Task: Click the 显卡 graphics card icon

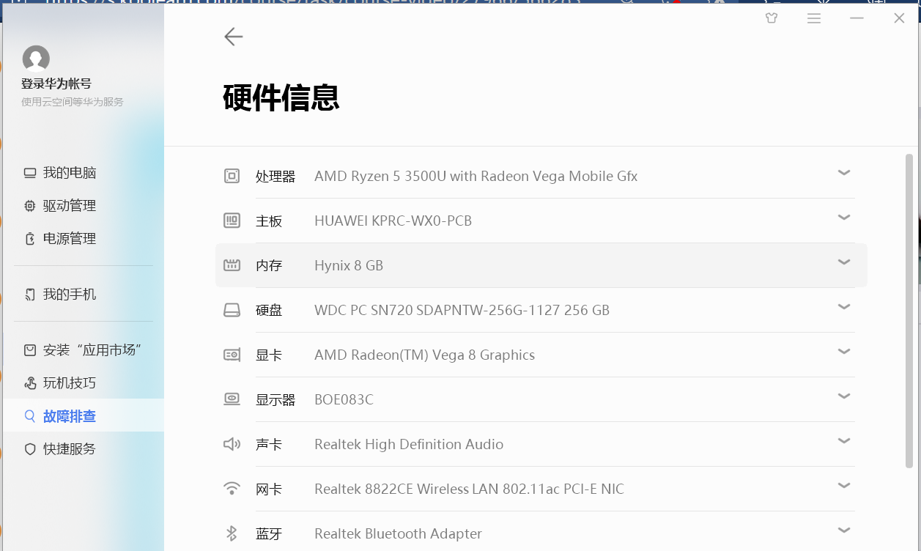Action: tap(232, 355)
